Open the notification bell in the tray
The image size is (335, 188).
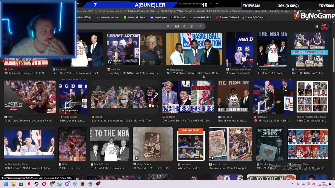click(330, 184)
